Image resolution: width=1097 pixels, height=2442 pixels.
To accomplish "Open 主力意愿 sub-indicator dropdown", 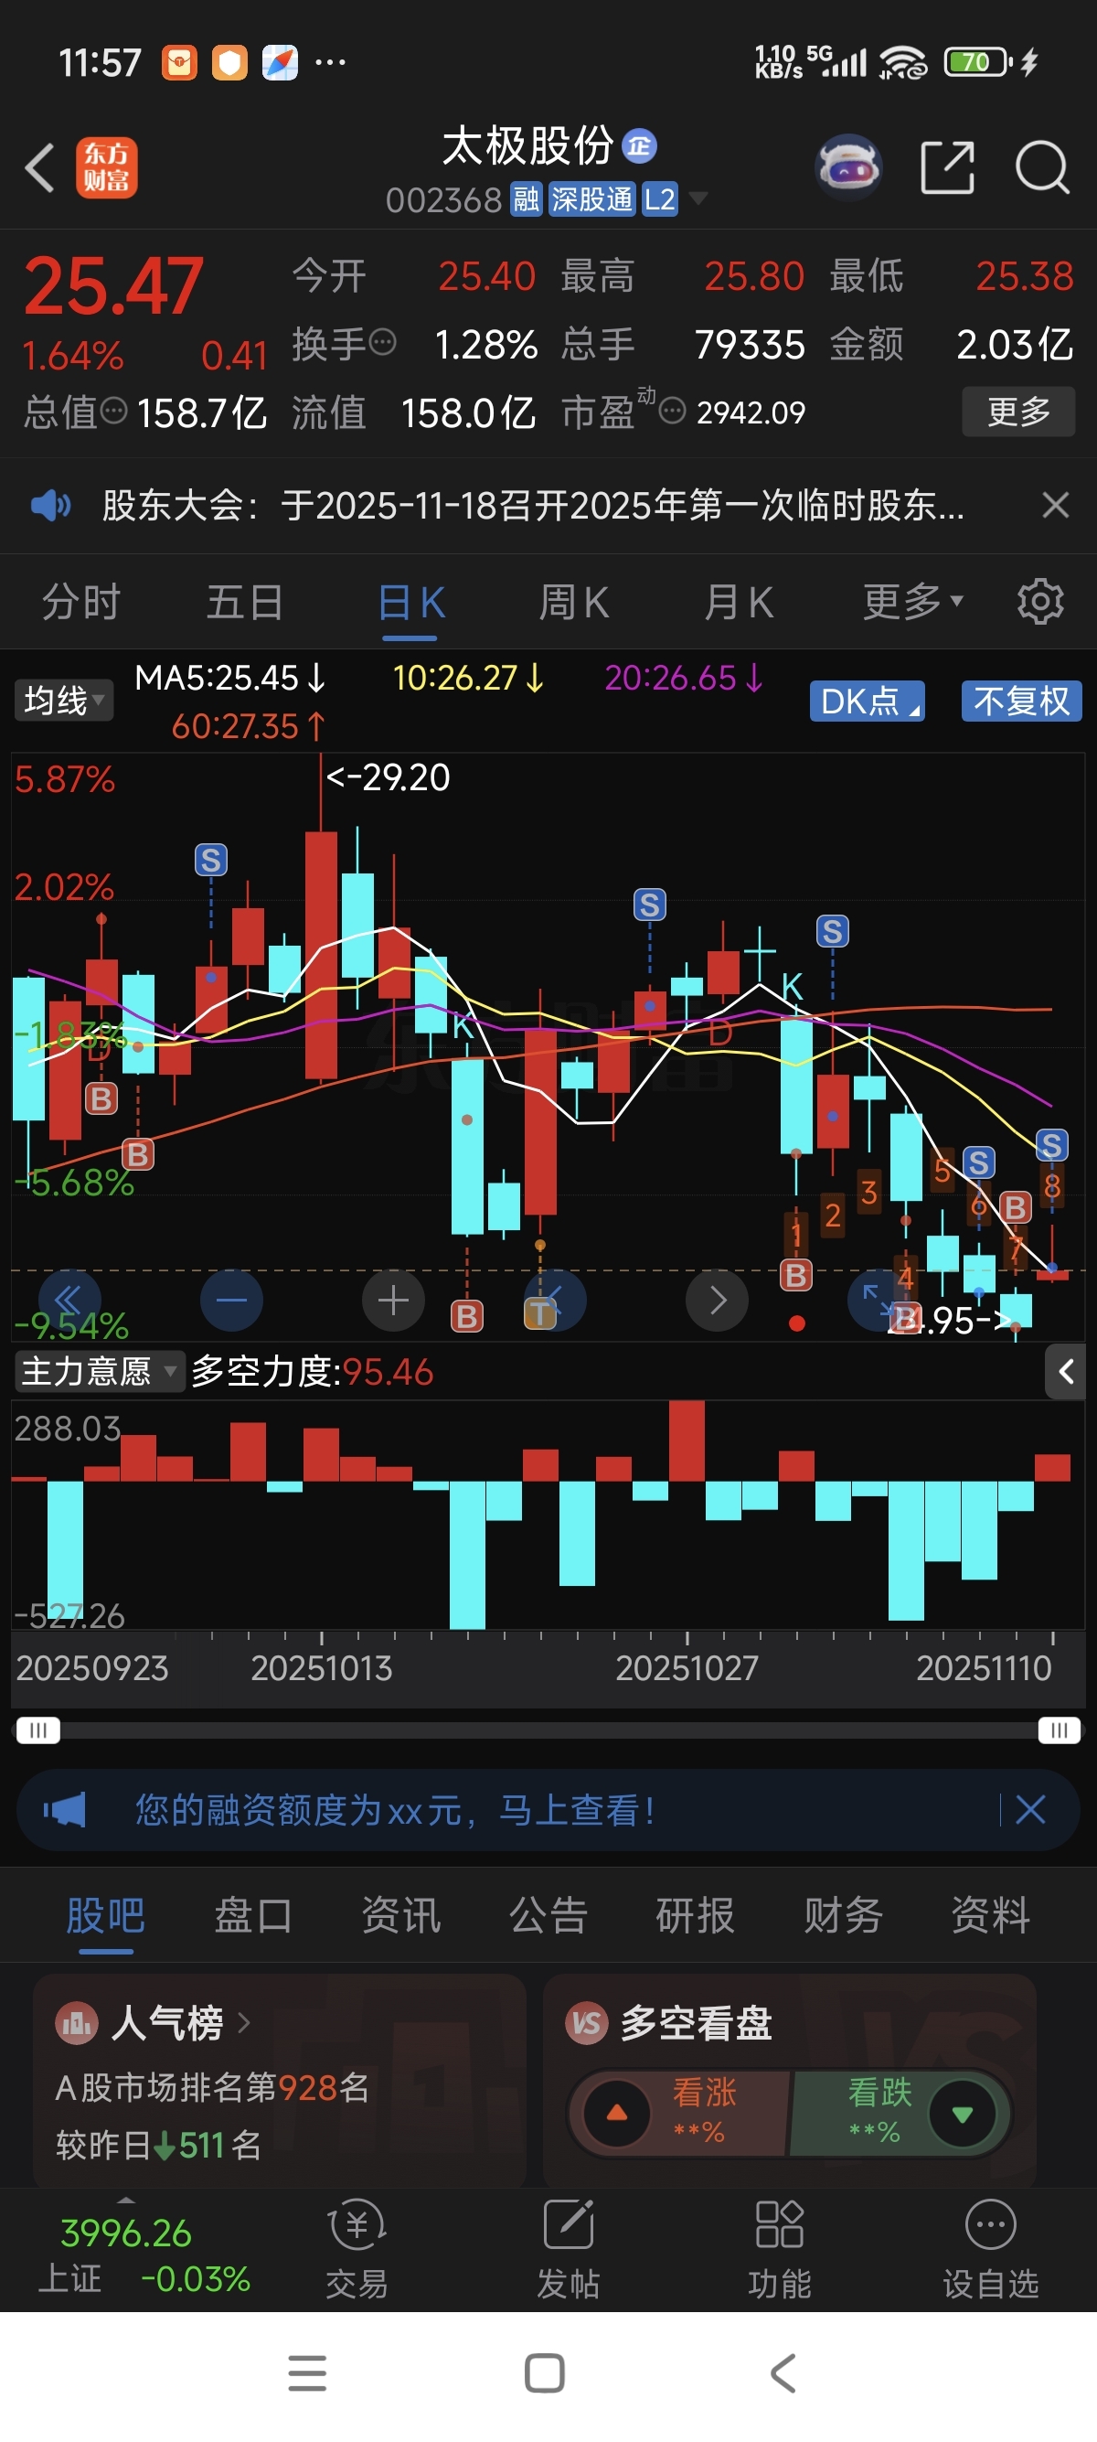I will (x=100, y=1371).
